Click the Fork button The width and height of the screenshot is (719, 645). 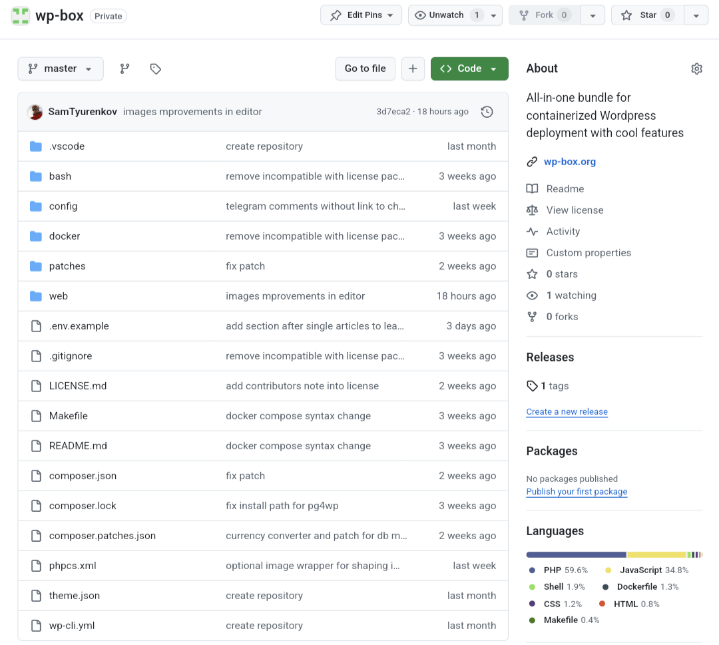545,15
